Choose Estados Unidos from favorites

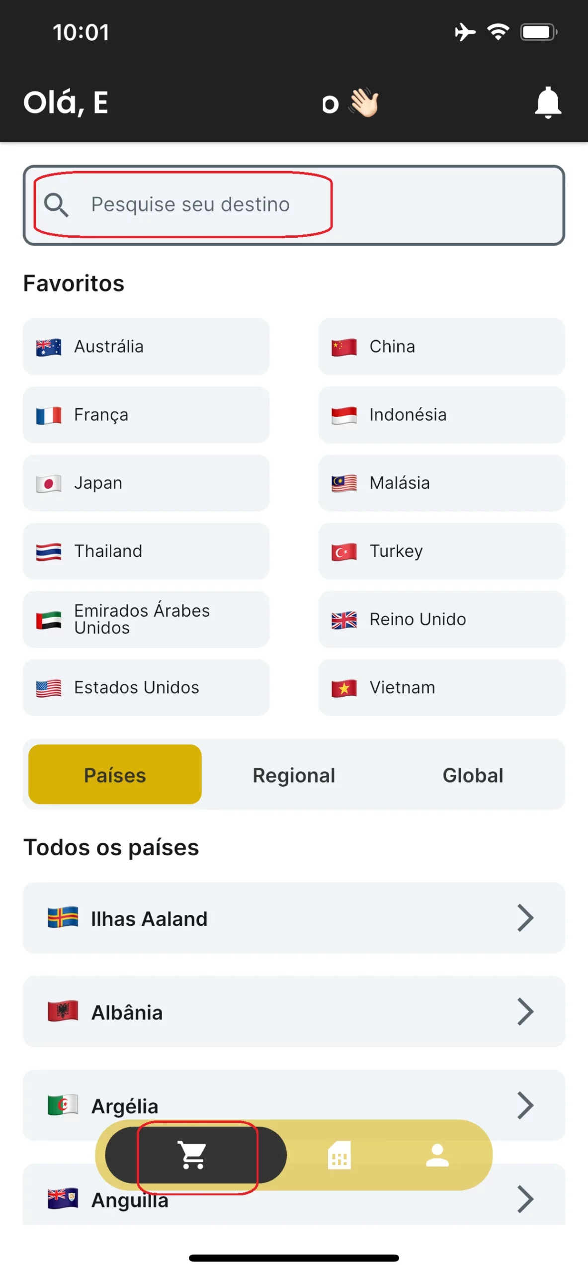[x=146, y=687]
